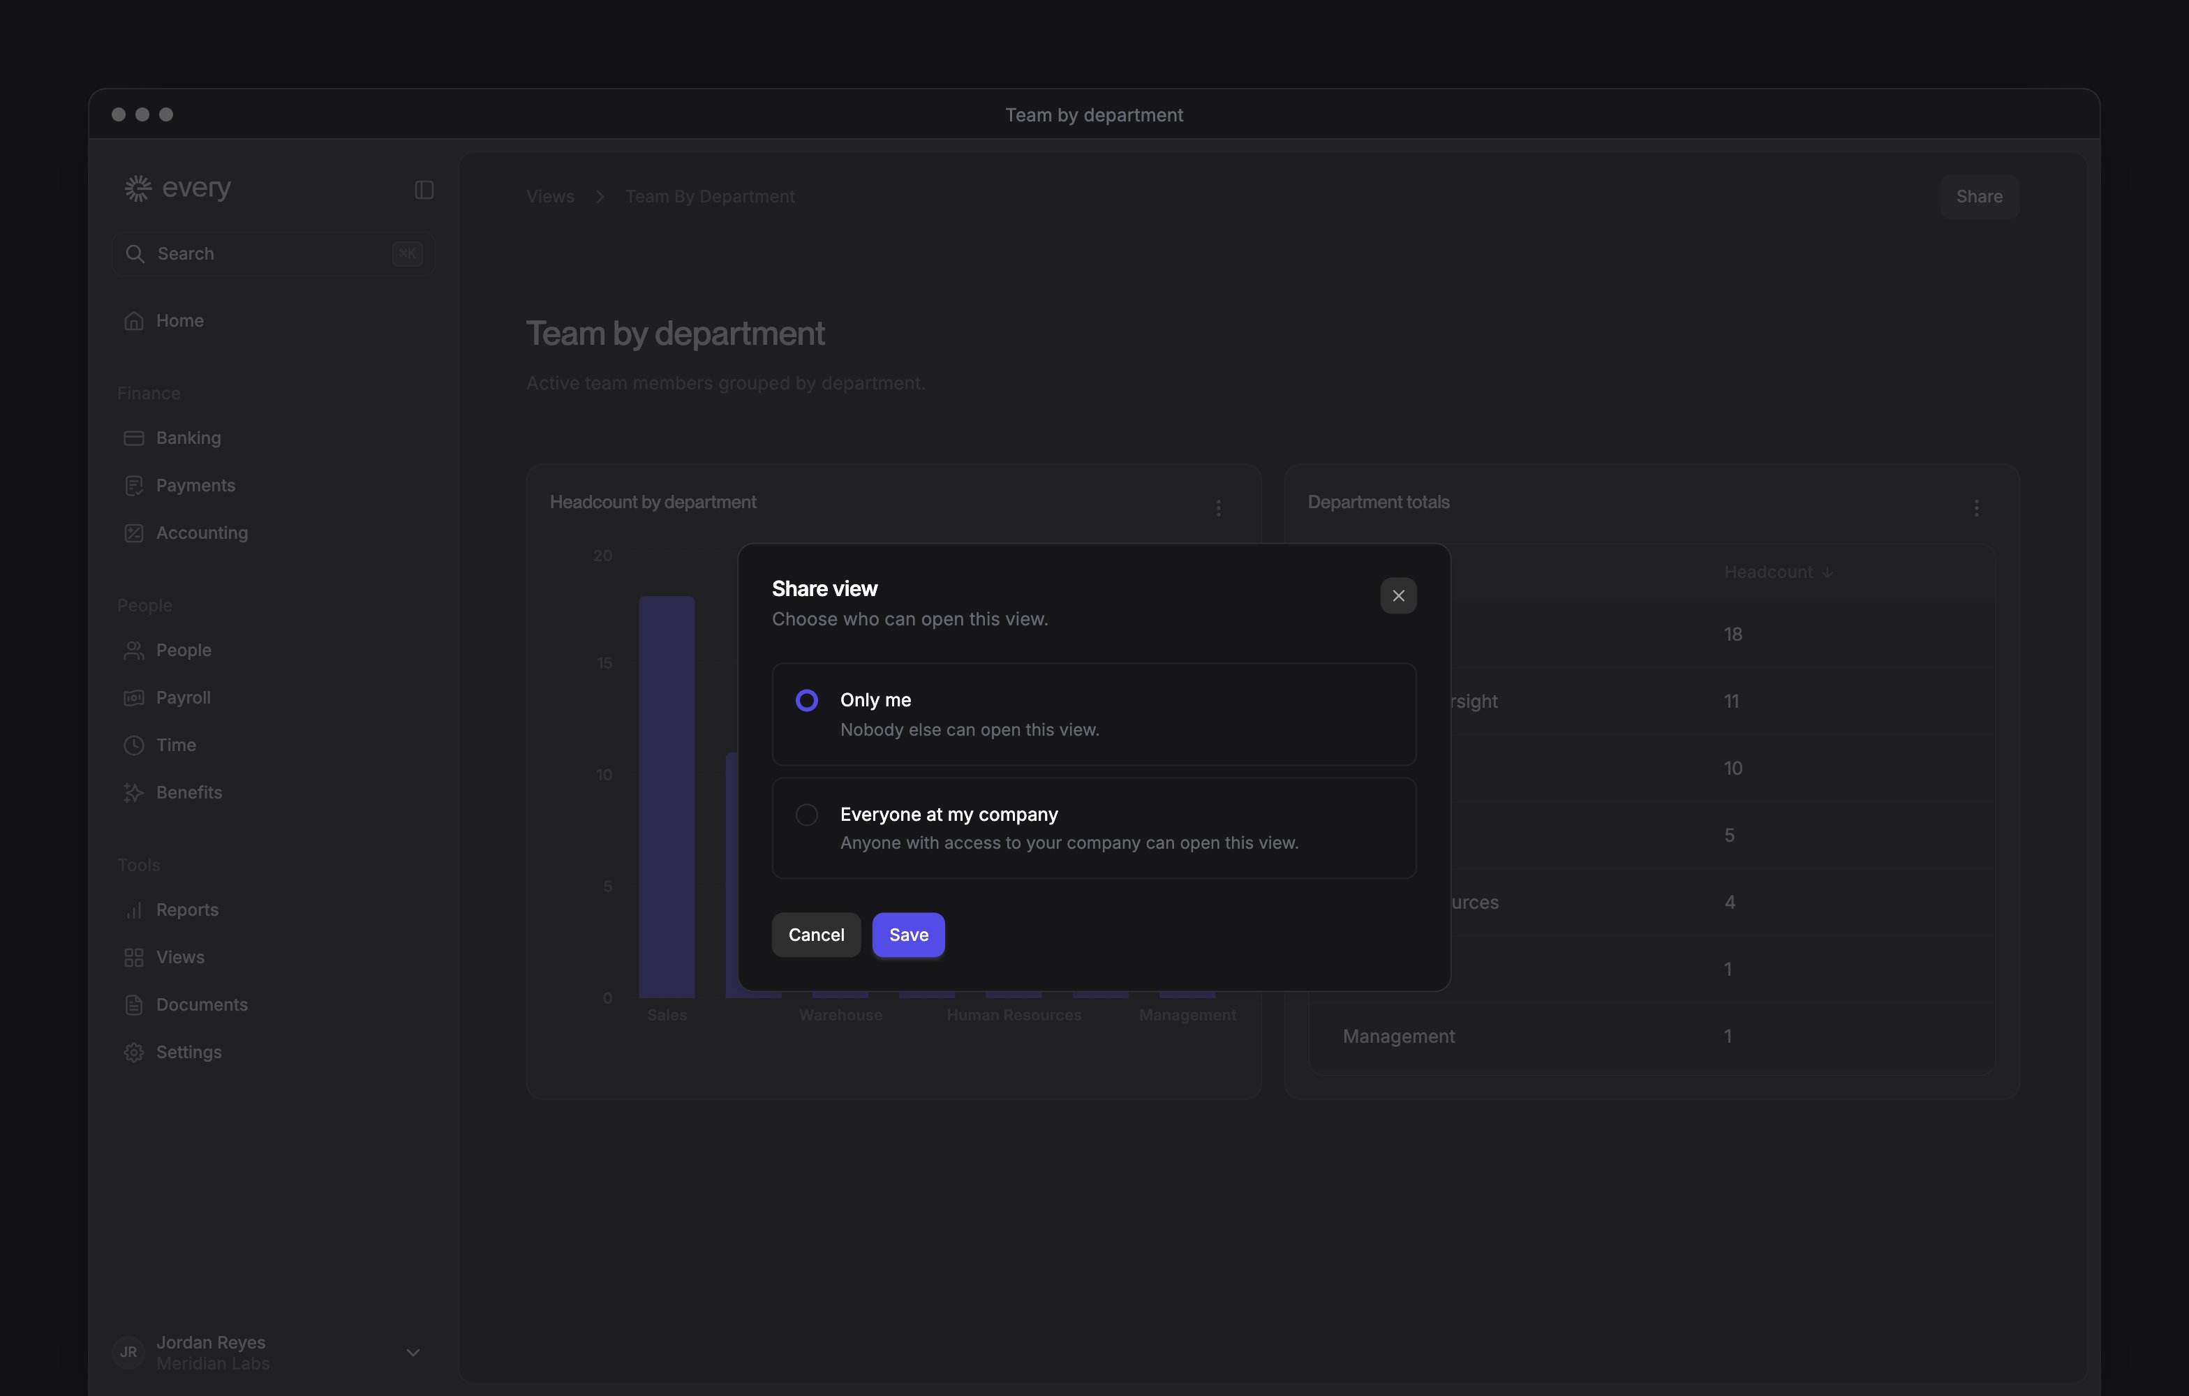Collapse the sidebar panel icon
Screen dimensions: 2189x1396
pyautogui.click(x=424, y=189)
